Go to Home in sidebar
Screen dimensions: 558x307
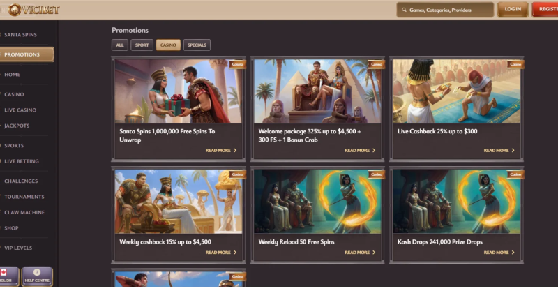12,75
